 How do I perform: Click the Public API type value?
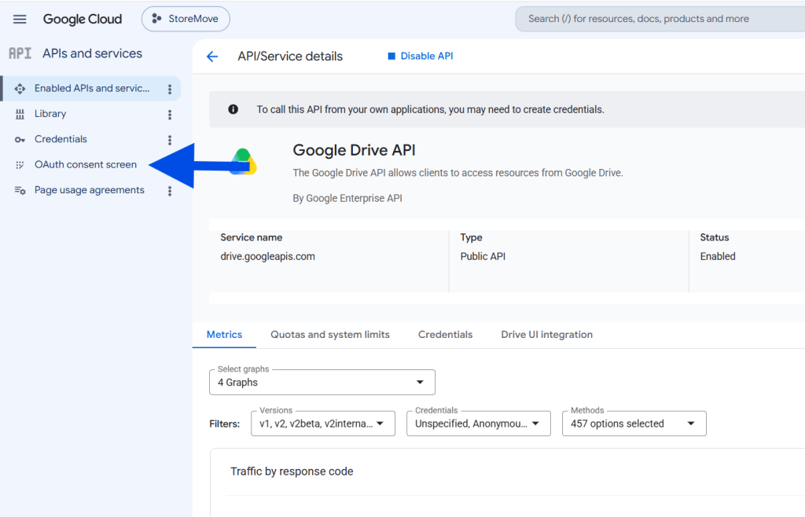click(483, 256)
